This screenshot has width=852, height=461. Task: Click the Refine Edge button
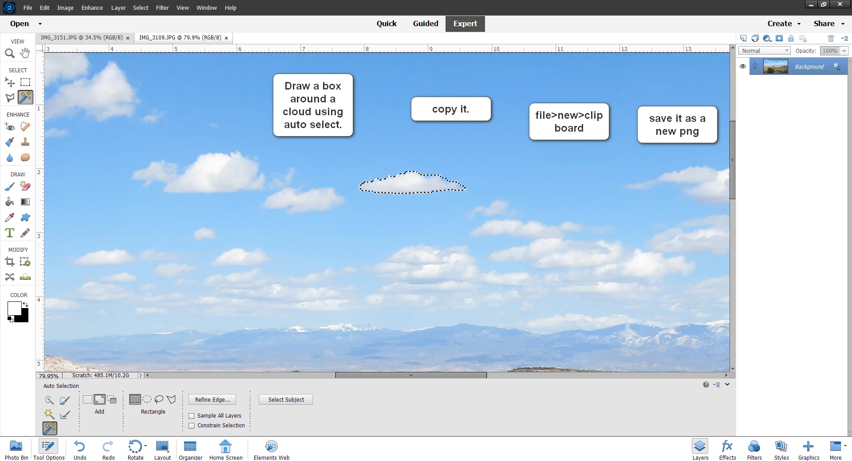tap(213, 400)
